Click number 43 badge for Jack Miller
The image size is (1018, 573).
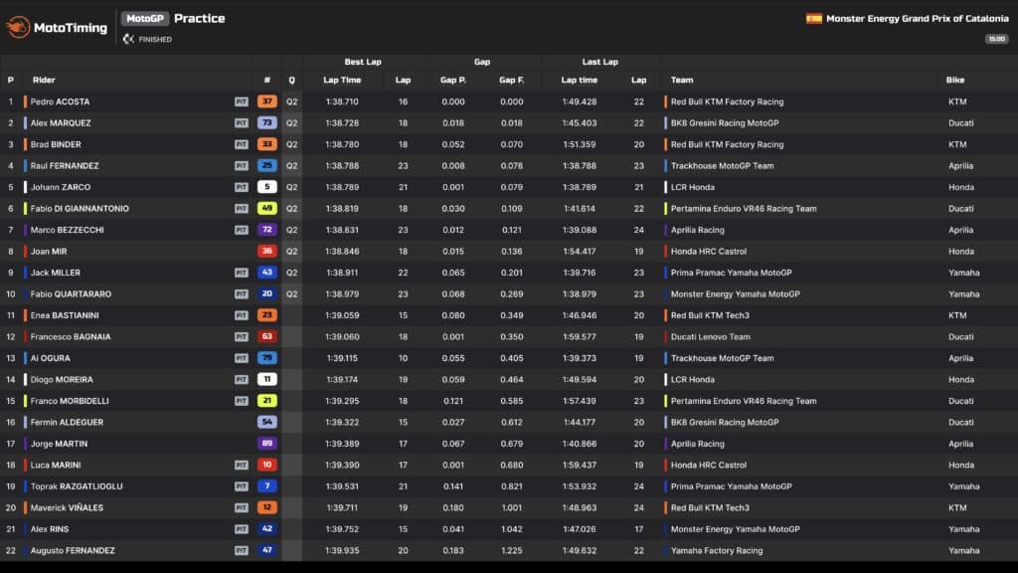point(266,273)
